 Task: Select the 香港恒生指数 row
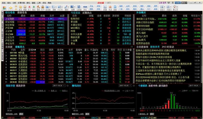click(x=168, y=26)
